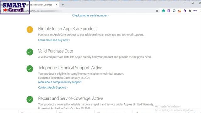
Task: Click Contact Apple Support link
Action: pos(53,88)
